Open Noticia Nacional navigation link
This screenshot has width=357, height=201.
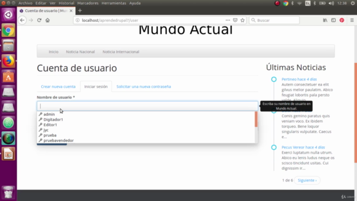pos(80,52)
